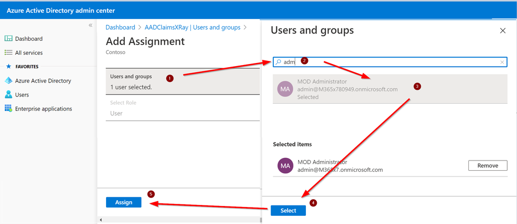The width and height of the screenshot is (517, 224).
Task: Click the search magnifier icon
Action: tap(278, 62)
